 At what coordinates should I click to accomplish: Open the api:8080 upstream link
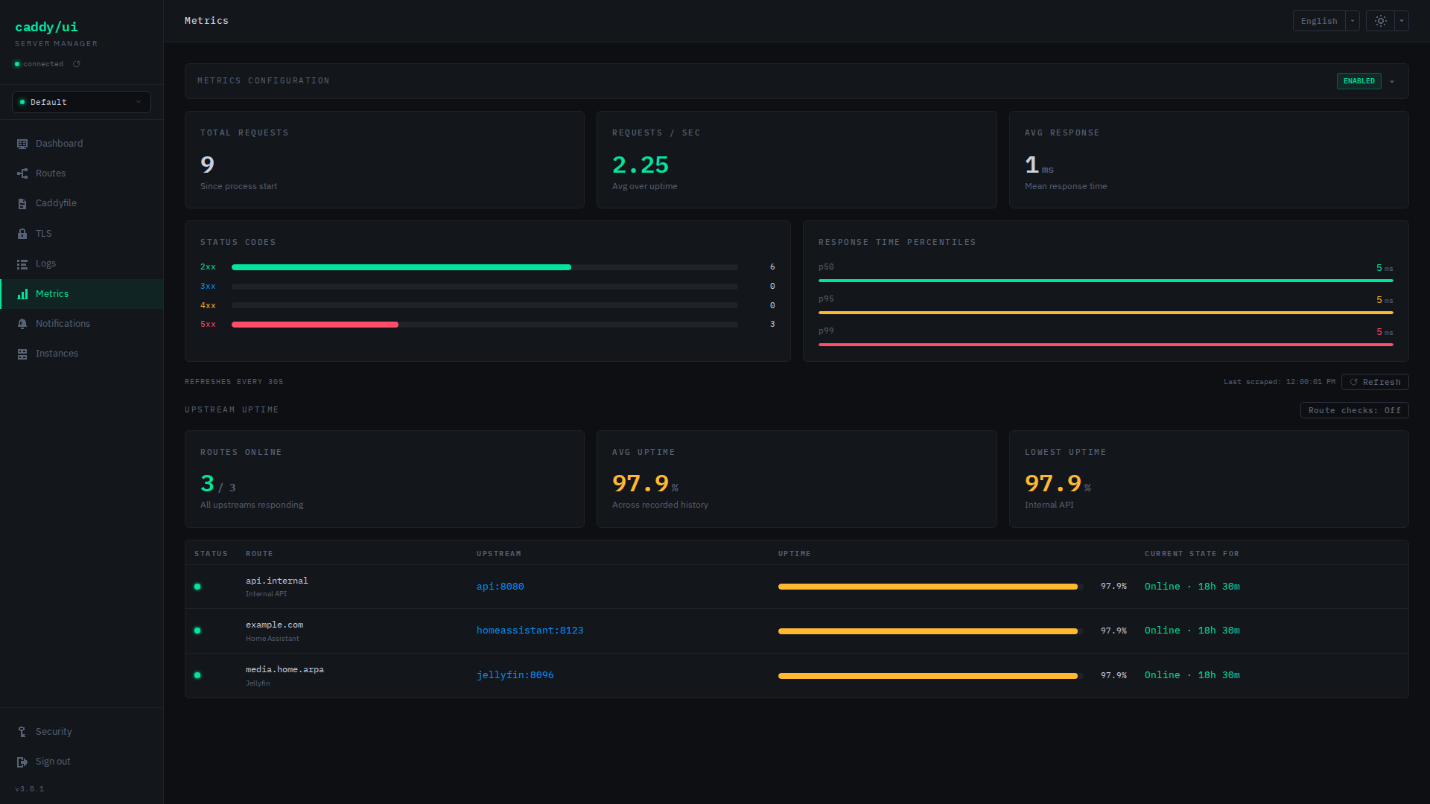(x=500, y=587)
